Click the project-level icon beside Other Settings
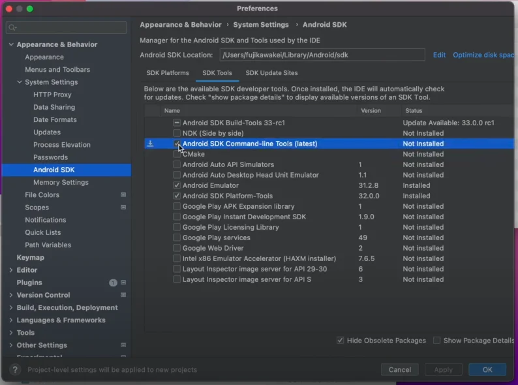518x385 pixels. click(123, 345)
